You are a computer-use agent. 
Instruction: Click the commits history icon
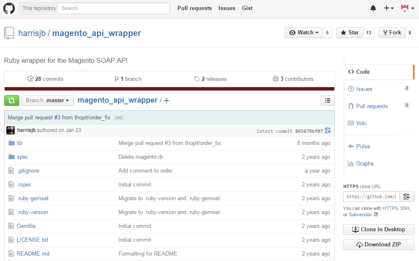pos(30,79)
